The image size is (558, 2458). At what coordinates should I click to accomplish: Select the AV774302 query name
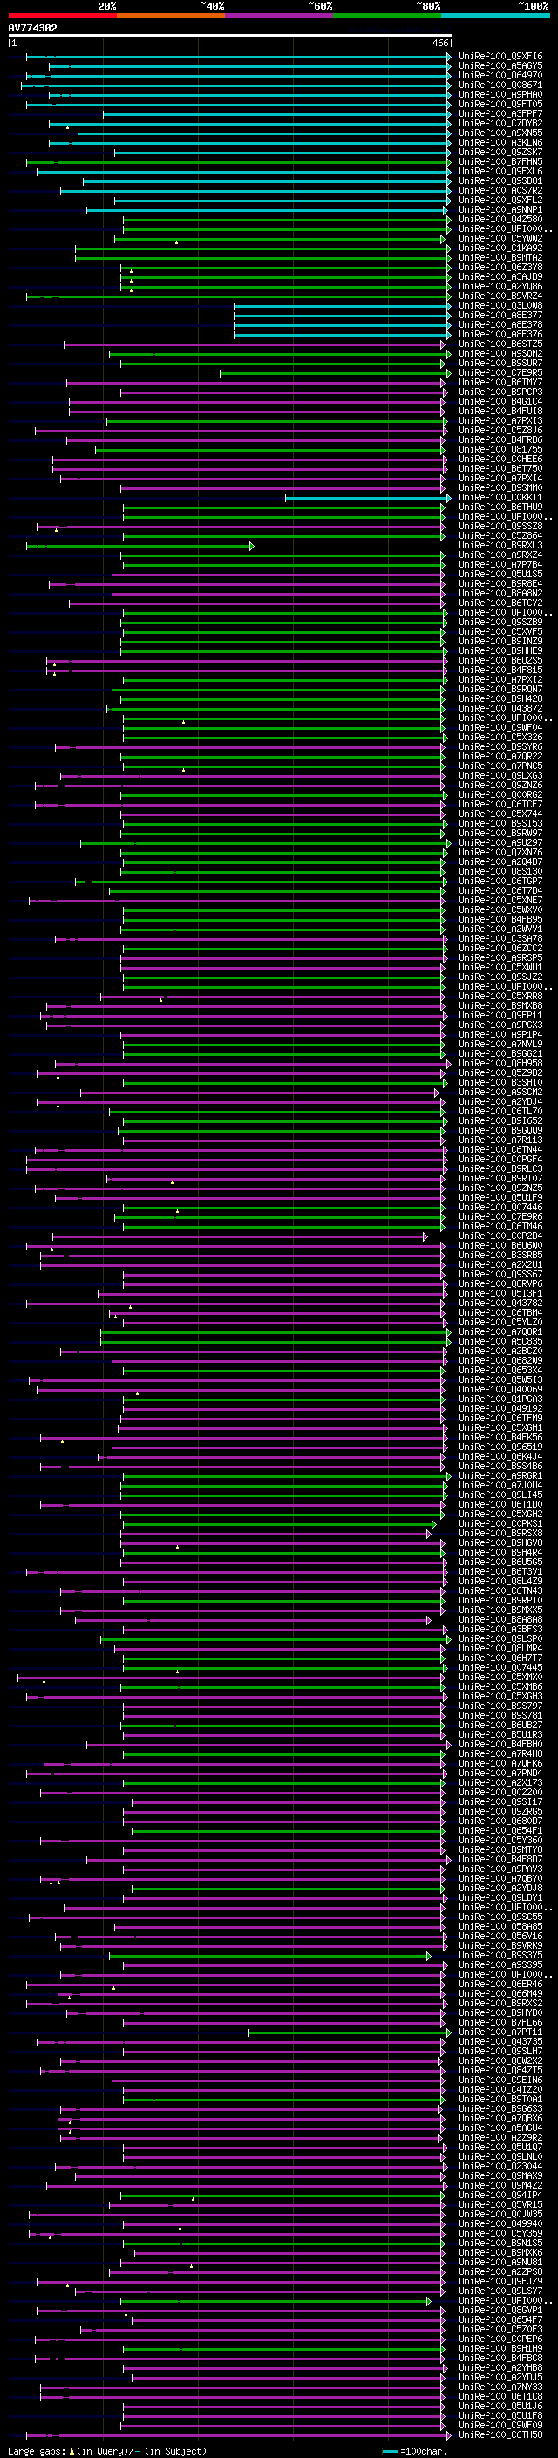coord(32,28)
